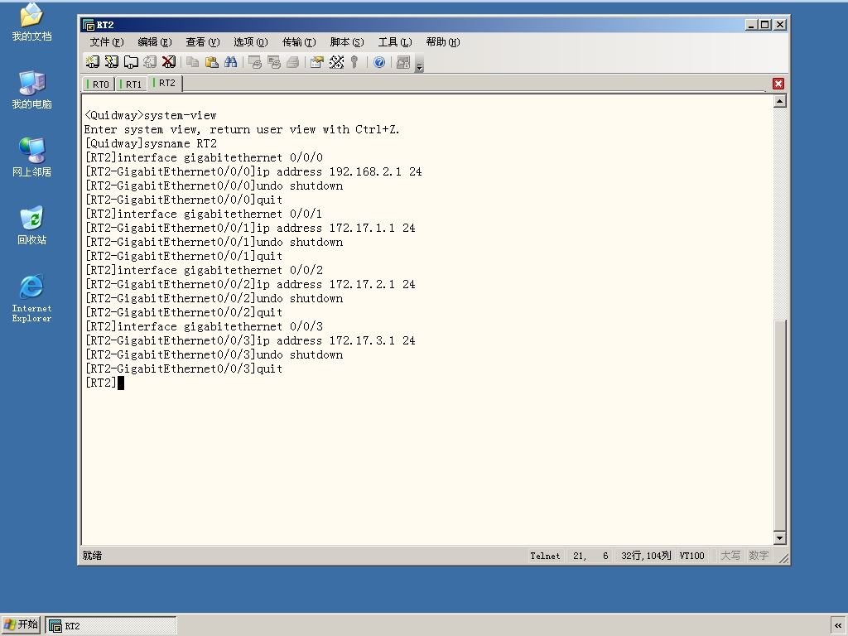The width and height of the screenshot is (848, 636).
Task: Click the Quick Connect lightning icon
Action: click(x=112, y=62)
